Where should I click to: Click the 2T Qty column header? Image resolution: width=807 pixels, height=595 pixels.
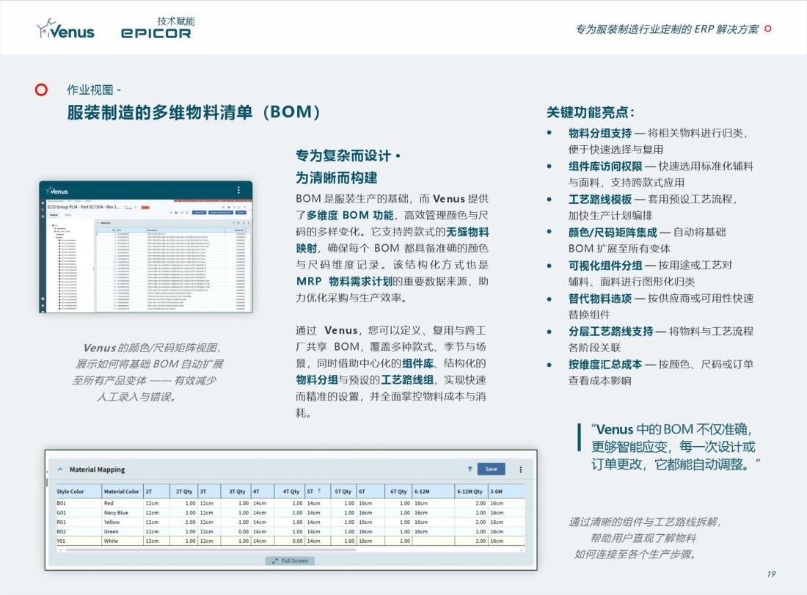185,492
